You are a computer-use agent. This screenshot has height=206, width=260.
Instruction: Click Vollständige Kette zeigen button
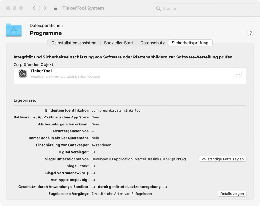coord(223,159)
